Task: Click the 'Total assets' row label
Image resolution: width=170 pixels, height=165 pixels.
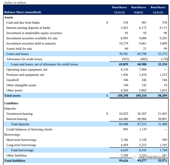Action: click(12, 96)
